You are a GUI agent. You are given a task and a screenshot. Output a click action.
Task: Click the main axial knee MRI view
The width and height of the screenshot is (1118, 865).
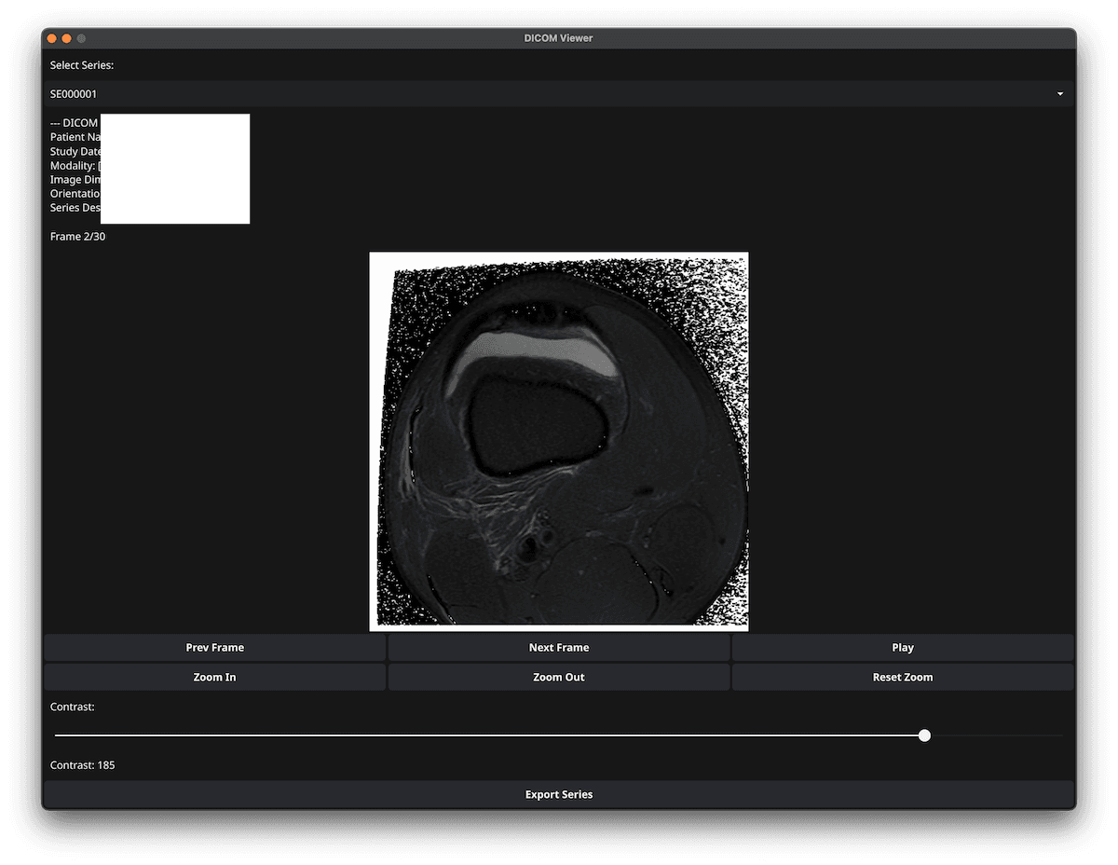(559, 440)
